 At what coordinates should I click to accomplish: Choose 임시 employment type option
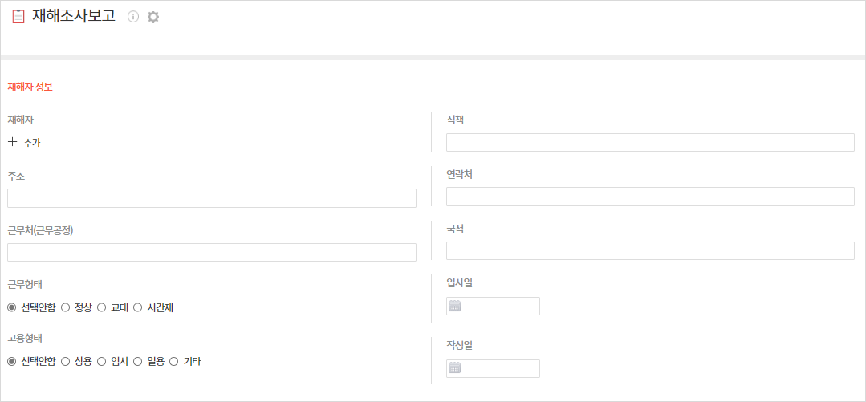point(102,362)
